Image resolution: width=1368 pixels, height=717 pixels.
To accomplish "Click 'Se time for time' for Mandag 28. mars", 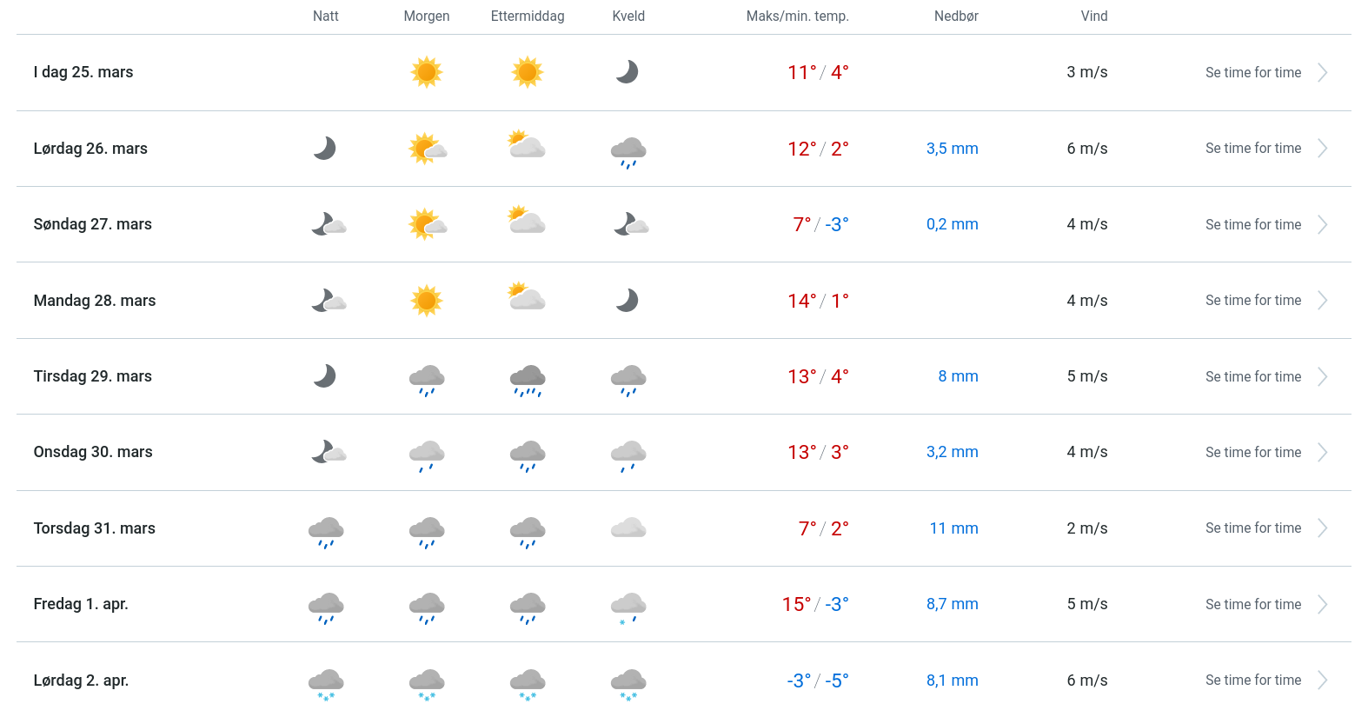I will point(1252,300).
